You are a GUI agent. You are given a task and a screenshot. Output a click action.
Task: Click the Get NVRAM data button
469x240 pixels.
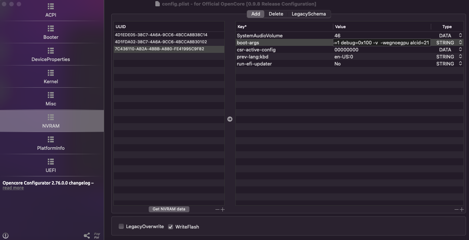169,209
